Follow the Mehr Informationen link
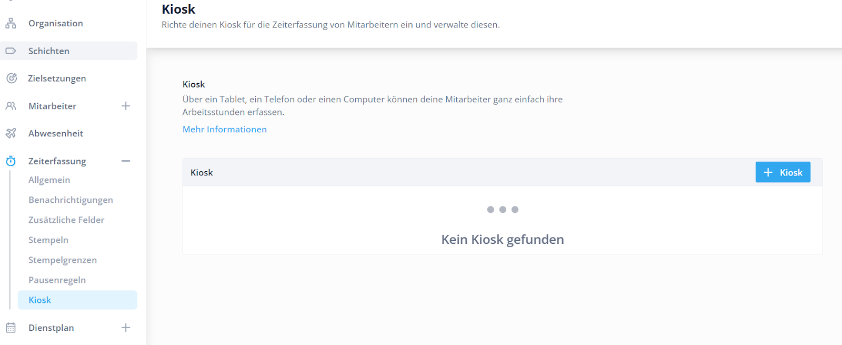This screenshot has width=842, height=345. tap(225, 130)
